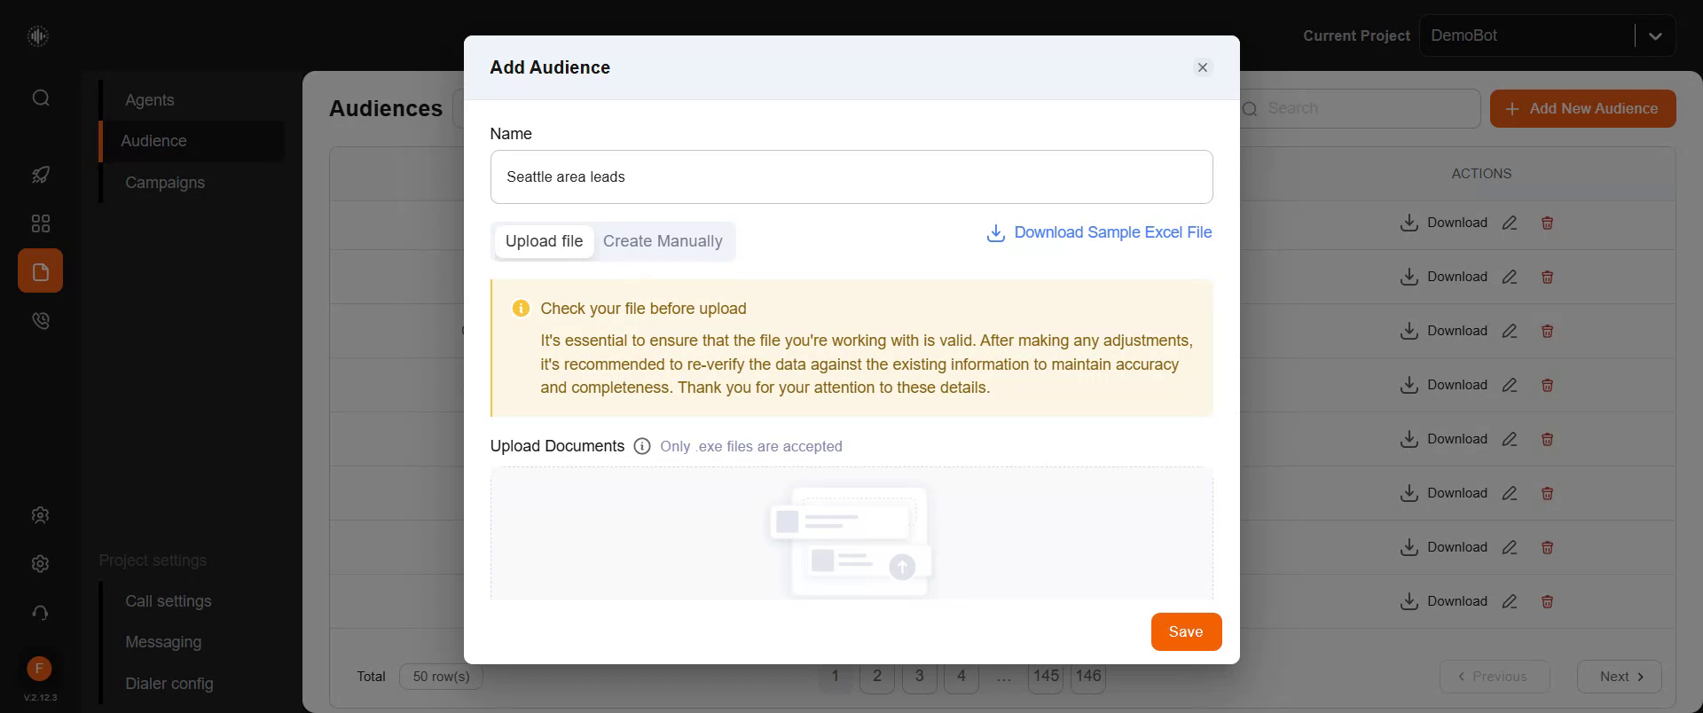Download the fourth audience row file

(1443, 386)
